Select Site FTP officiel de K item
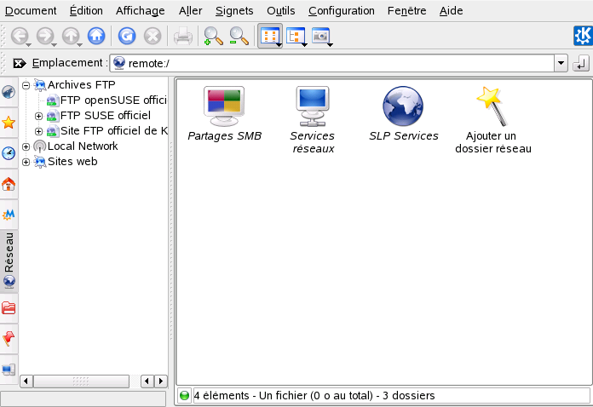This screenshot has width=593, height=407. pos(107,131)
